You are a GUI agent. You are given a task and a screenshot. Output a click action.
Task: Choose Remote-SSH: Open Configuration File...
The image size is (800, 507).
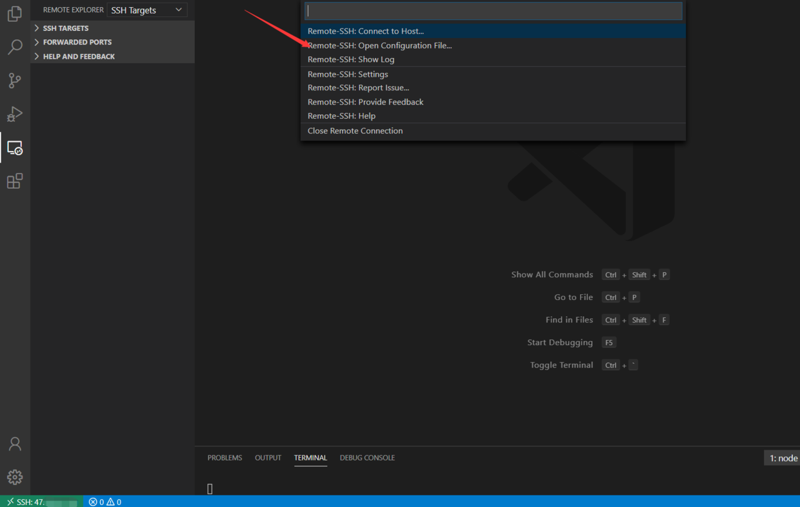coord(494,45)
